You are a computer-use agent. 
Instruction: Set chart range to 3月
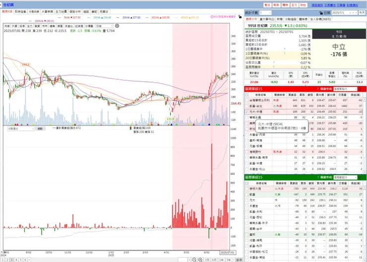point(207,260)
